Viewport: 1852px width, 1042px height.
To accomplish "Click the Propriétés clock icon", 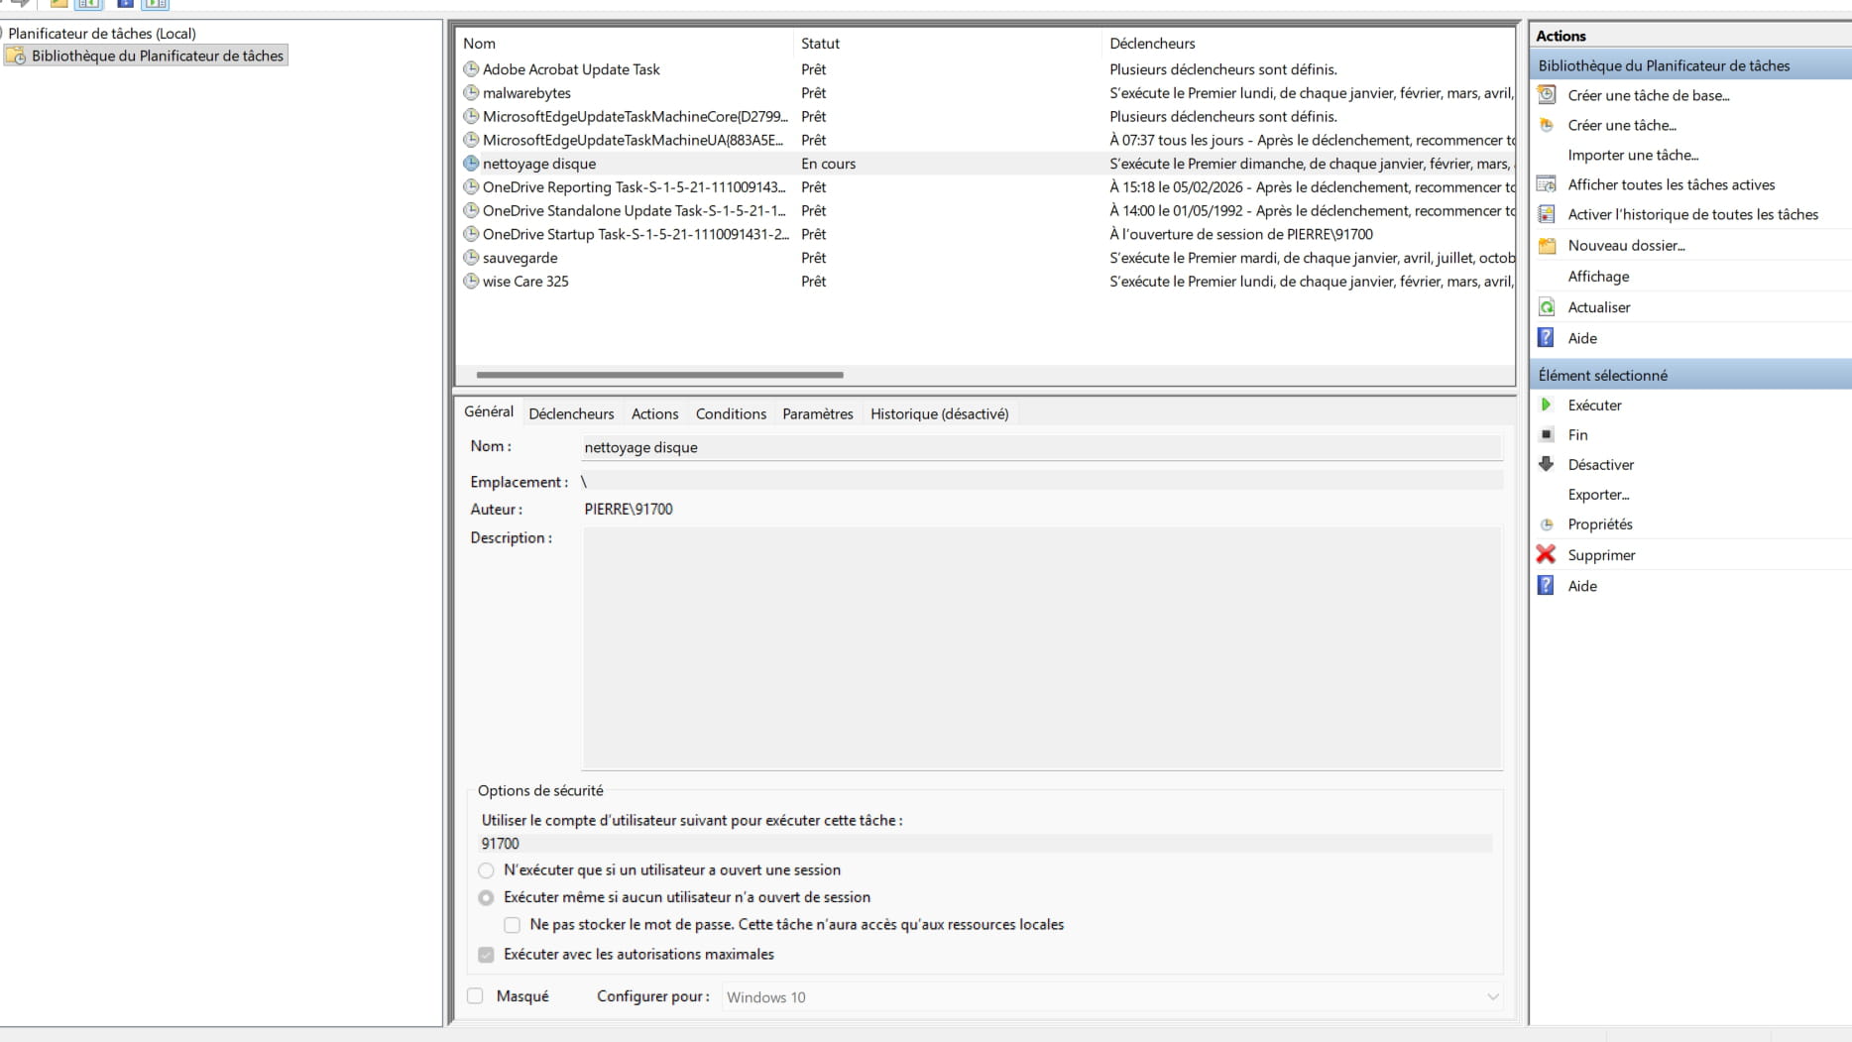I will [x=1546, y=524].
